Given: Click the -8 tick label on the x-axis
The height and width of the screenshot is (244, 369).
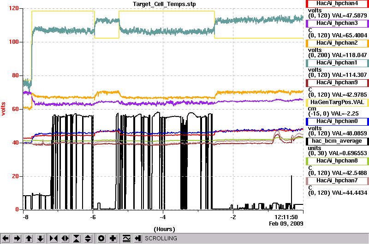Looking at the screenshot, I should [x=25, y=217].
